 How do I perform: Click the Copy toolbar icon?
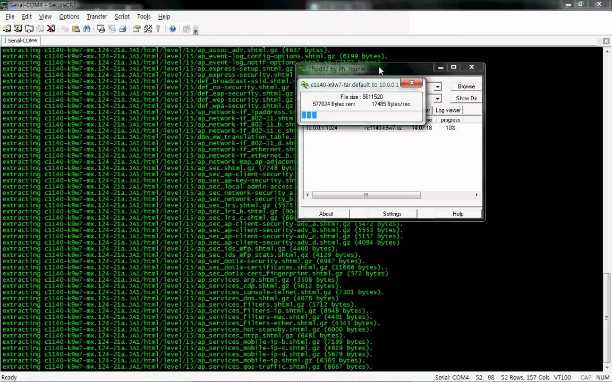[x=65, y=29]
